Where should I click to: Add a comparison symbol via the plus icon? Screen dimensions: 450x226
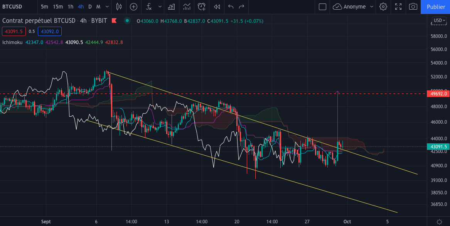133,7
